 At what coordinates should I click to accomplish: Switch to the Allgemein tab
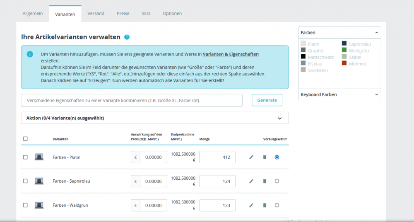(32, 14)
